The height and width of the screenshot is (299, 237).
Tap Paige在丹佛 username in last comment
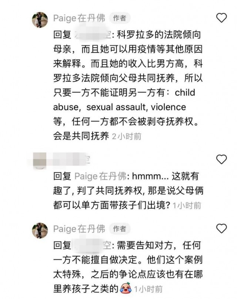pos(79,229)
